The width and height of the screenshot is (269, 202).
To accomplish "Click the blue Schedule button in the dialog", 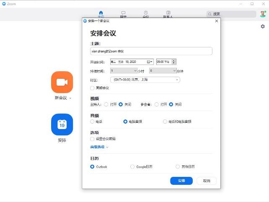I will (x=181, y=181).
